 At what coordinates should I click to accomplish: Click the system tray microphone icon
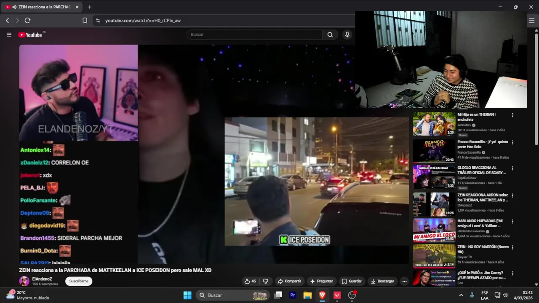pos(472,295)
